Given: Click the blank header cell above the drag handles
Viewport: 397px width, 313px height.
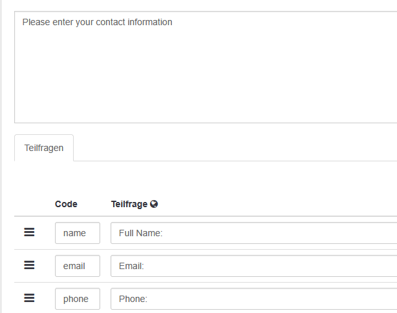Looking at the screenshot, I should (x=29, y=204).
